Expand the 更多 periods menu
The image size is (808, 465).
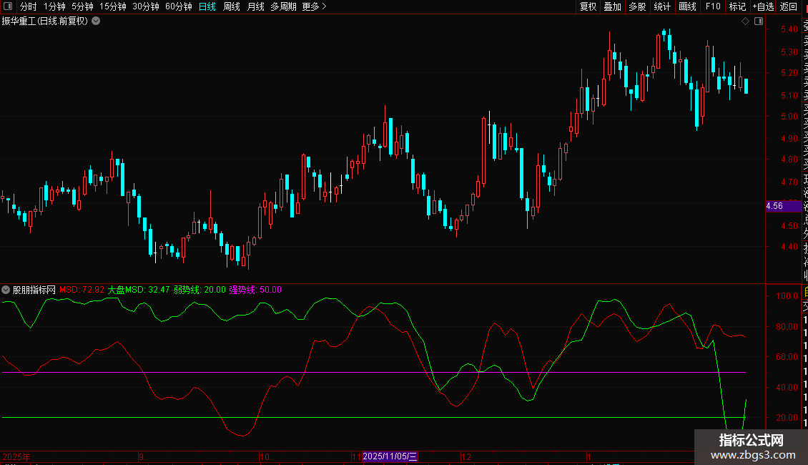(315, 6)
